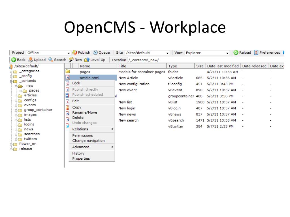Select the group_container tree item
This screenshot has height=217, width=290.
[38, 110]
